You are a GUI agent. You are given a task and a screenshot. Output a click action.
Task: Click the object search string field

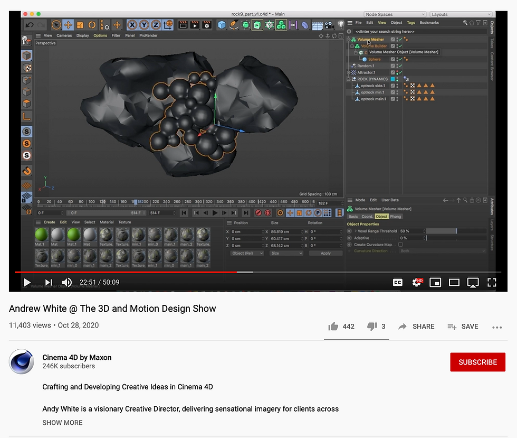point(420,32)
